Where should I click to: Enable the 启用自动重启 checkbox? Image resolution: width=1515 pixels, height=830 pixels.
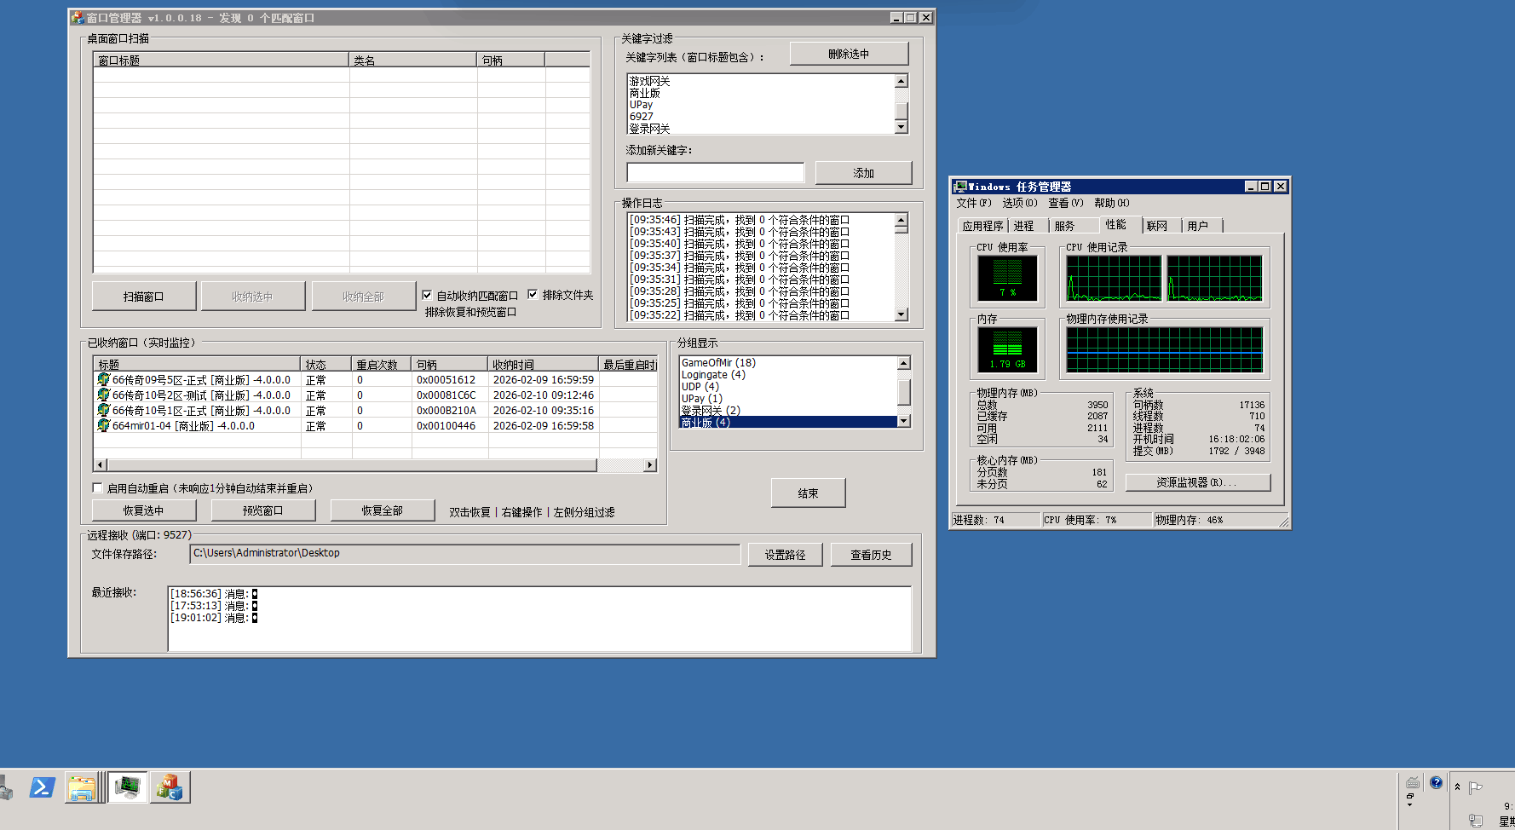(x=98, y=488)
